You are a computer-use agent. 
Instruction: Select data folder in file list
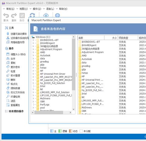coord(84,63)
